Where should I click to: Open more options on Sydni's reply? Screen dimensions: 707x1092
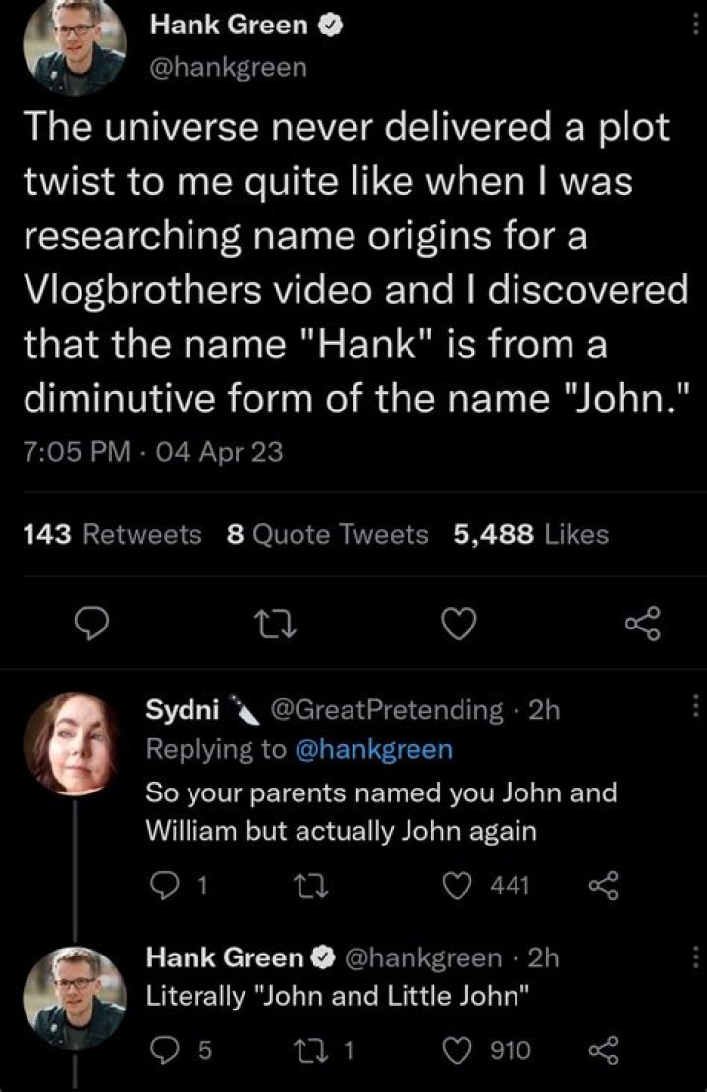point(695,706)
